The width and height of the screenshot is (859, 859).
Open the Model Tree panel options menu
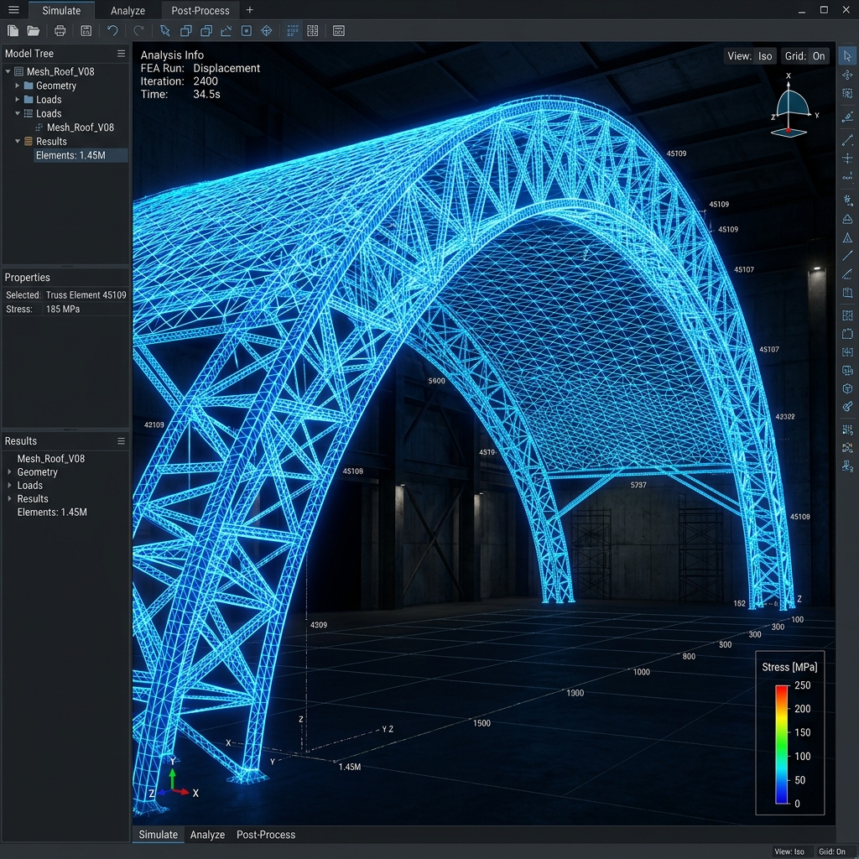(x=121, y=53)
